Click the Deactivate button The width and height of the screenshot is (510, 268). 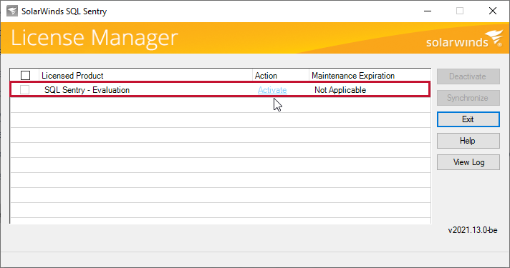pyautogui.click(x=468, y=76)
